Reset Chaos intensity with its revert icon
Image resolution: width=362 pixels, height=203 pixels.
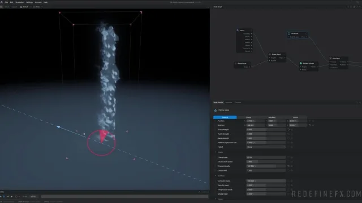288,166
